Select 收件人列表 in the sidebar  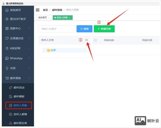pyautogui.click(x=19, y=105)
